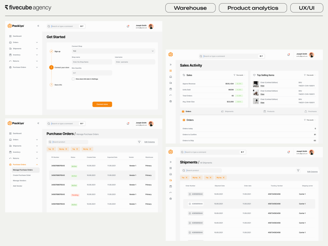Expand Inventory chevron in Get Started sidebar
The image size is (328, 246).
pos(37,55)
